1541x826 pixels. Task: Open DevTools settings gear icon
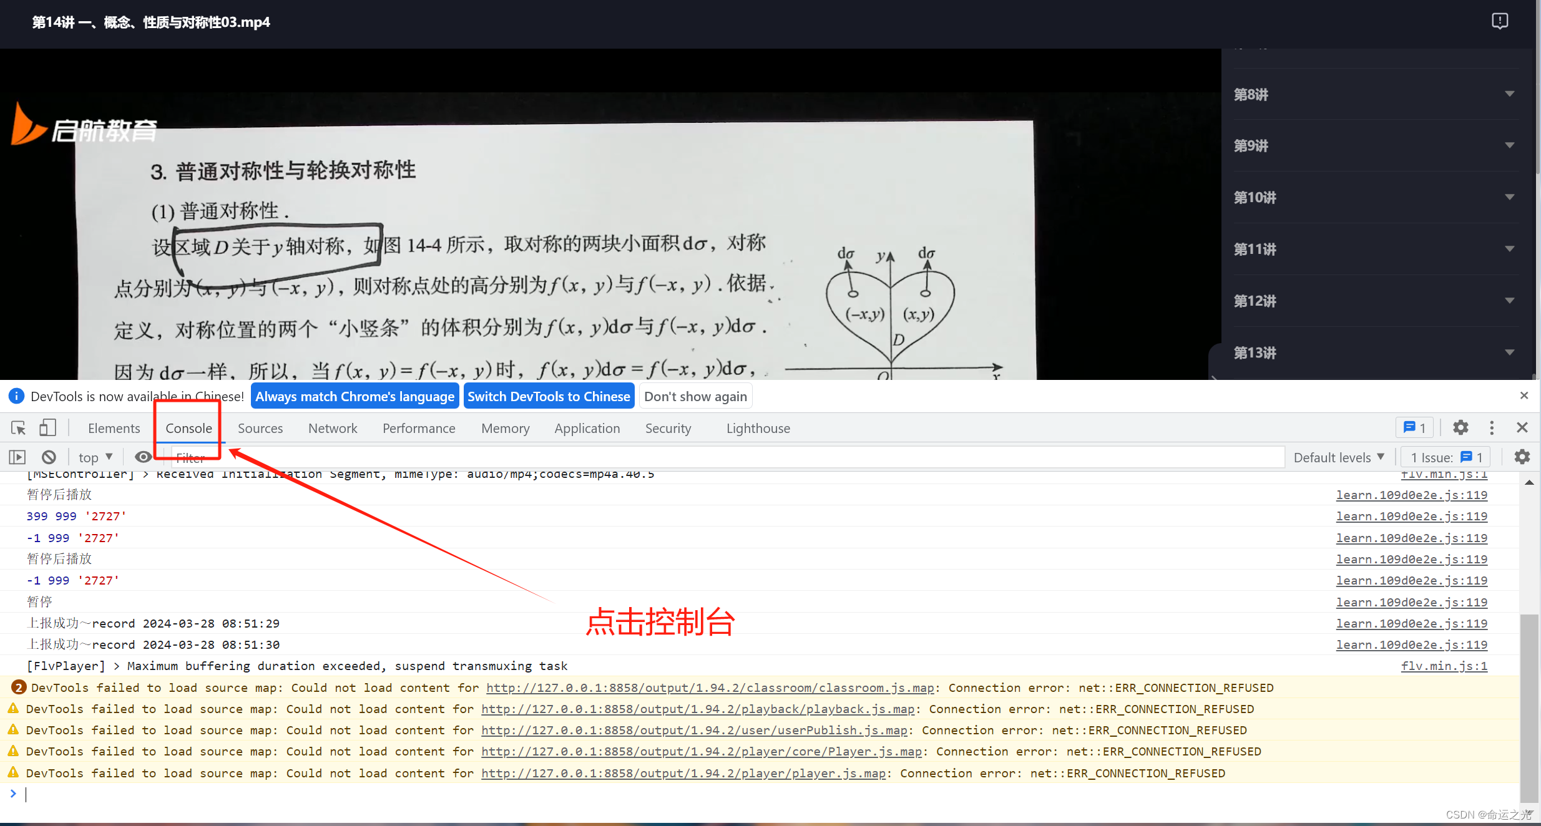tap(1460, 428)
